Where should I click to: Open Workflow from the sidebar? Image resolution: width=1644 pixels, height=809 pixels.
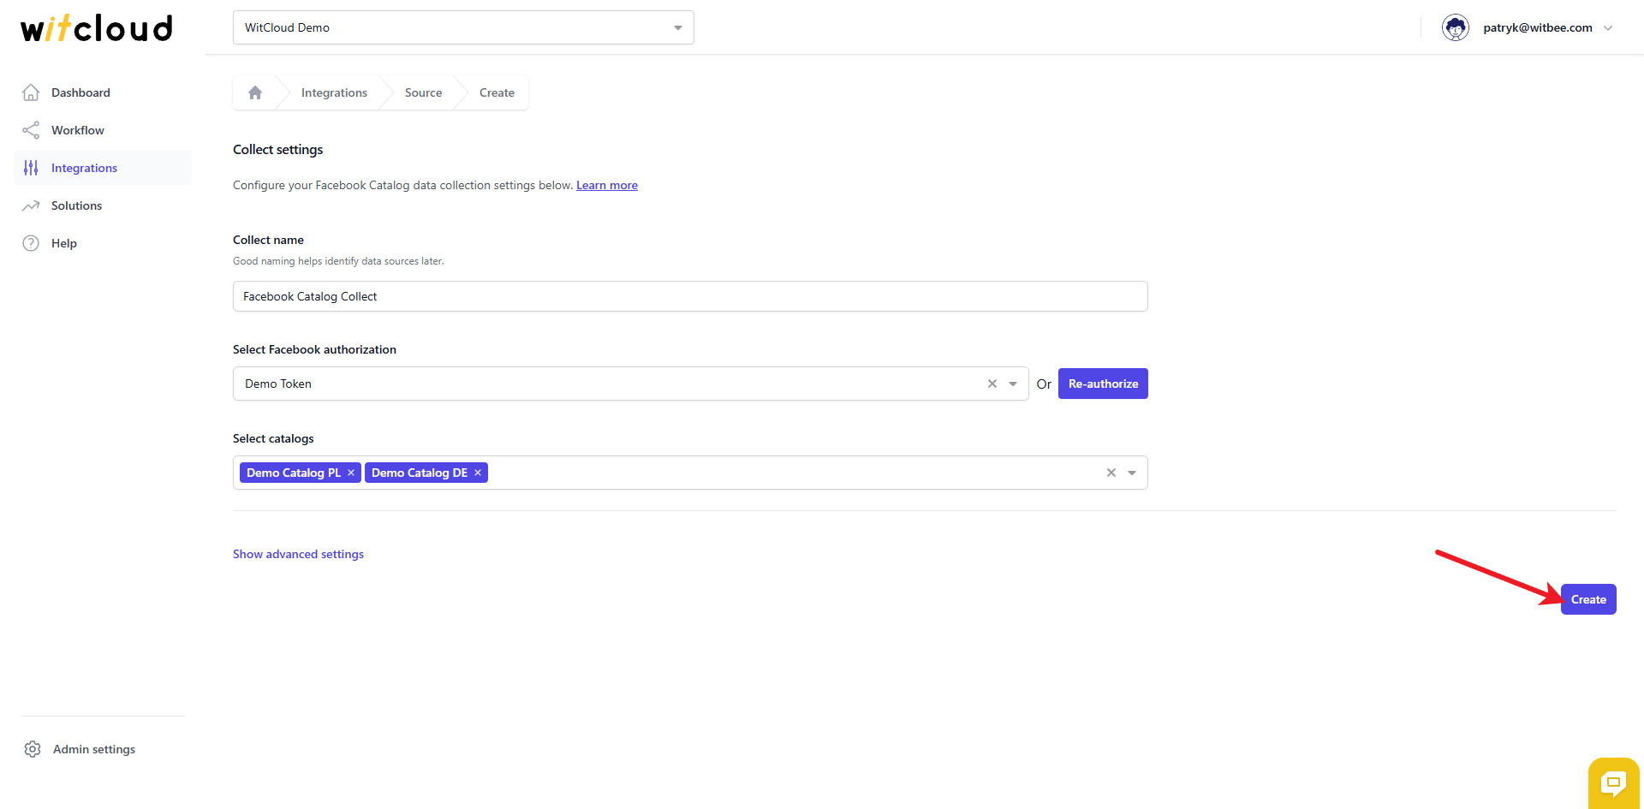coord(103,130)
